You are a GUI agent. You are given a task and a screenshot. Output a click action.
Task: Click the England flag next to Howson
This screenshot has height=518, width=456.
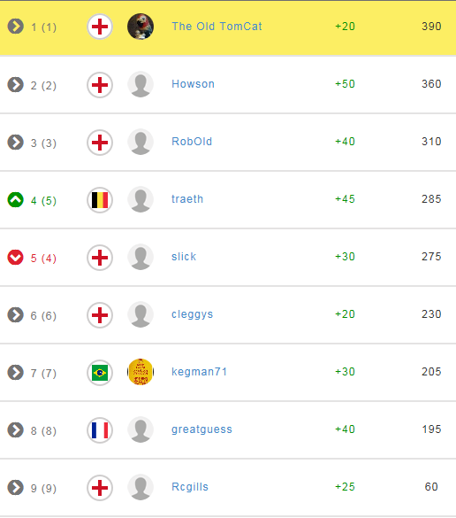pyautogui.click(x=100, y=85)
